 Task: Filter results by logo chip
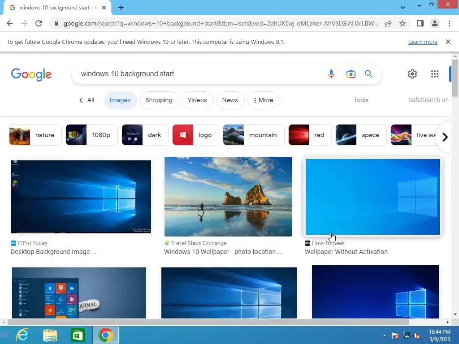(x=195, y=135)
